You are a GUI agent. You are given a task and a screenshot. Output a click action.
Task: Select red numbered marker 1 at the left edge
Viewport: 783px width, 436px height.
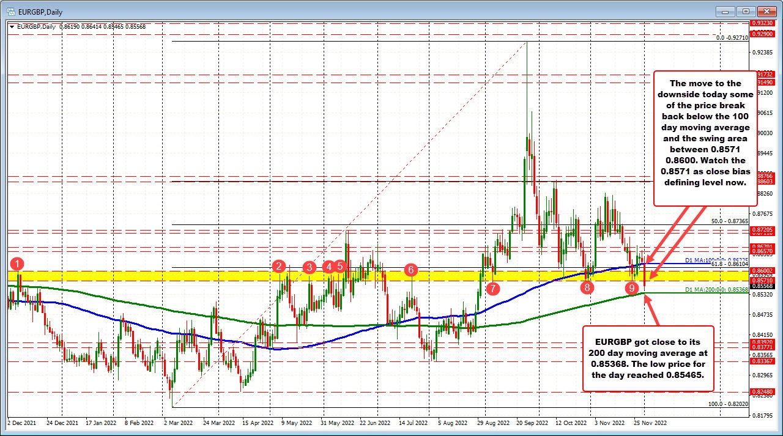[17, 265]
